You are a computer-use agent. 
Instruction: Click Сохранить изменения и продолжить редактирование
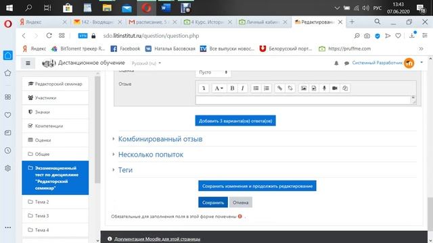[x=257, y=186]
